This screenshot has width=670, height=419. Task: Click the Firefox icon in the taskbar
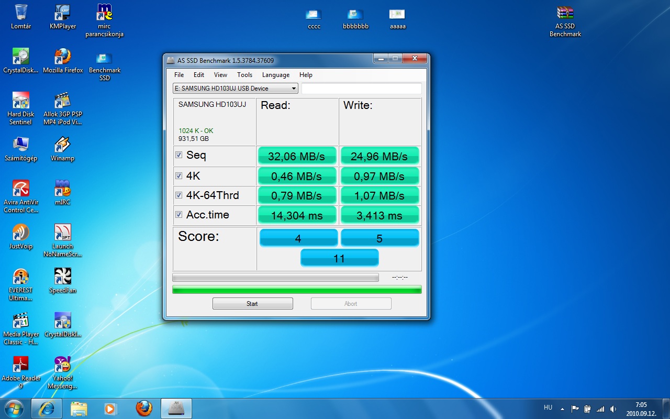point(144,408)
